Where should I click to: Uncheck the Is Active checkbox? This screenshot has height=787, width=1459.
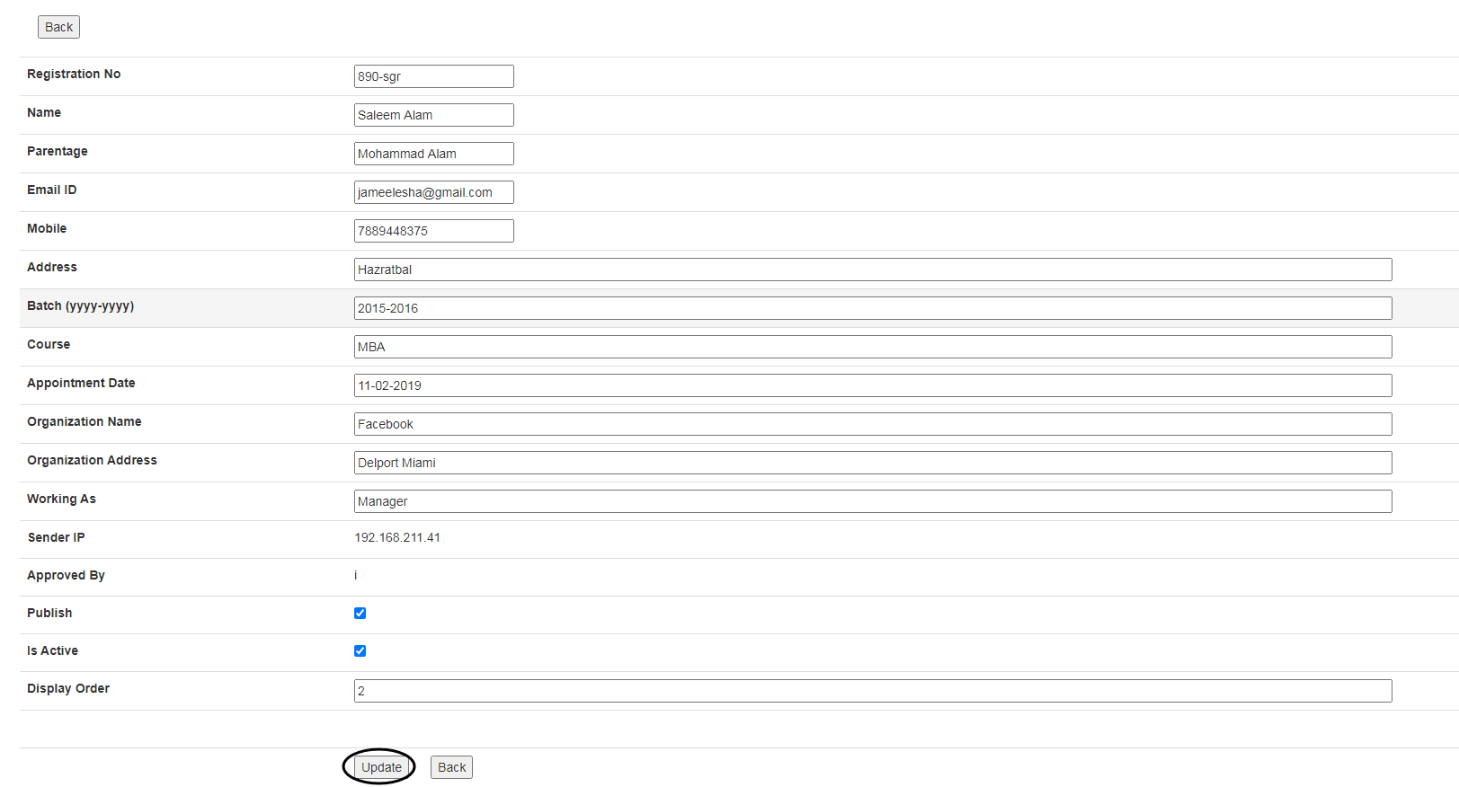(360, 651)
